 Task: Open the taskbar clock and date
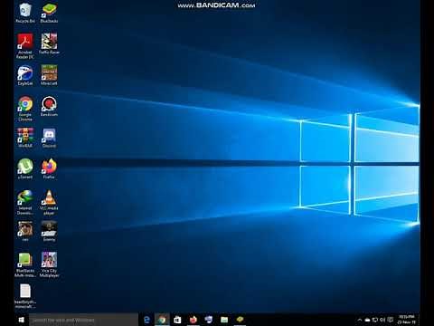tap(406, 320)
